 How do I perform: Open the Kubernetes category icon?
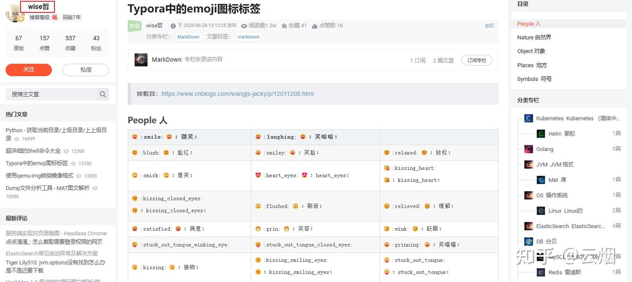click(x=528, y=118)
